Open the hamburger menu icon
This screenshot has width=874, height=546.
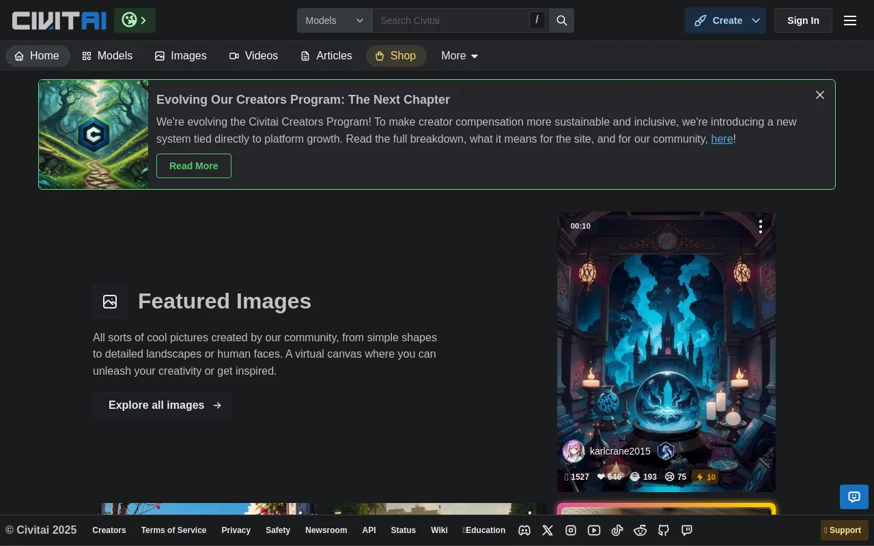coord(850,20)
